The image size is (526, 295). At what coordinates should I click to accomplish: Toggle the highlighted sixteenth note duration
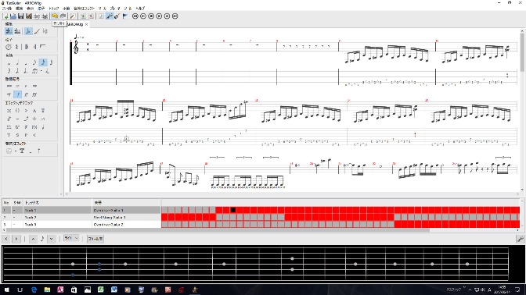click(x=42, y=62)
